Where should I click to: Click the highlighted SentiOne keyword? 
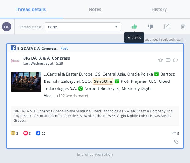(x=103, y=81)
